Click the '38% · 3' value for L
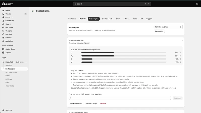Viewport: 201px width, 113px height. 178,53
